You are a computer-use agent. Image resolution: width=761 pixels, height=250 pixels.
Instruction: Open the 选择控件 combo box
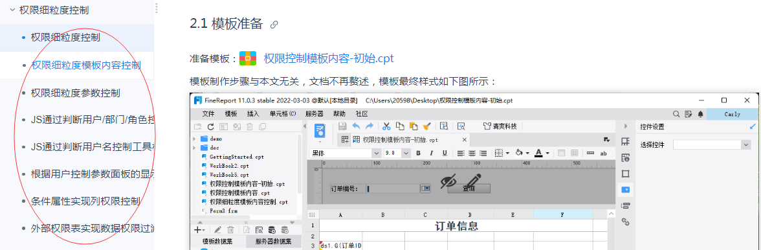[x=712, y=144]
